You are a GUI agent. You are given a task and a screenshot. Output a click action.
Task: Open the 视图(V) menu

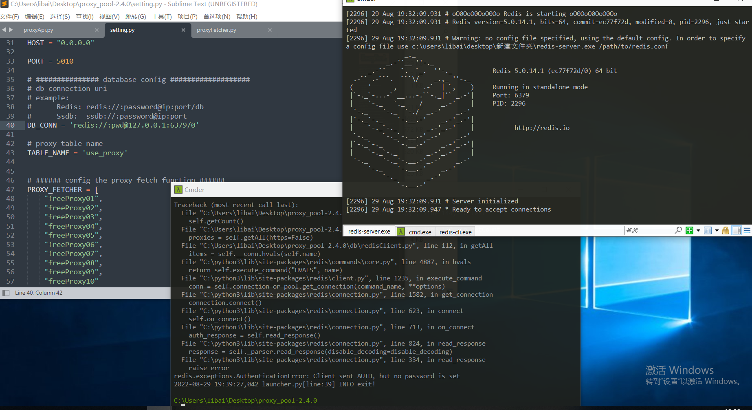(110, 17)
